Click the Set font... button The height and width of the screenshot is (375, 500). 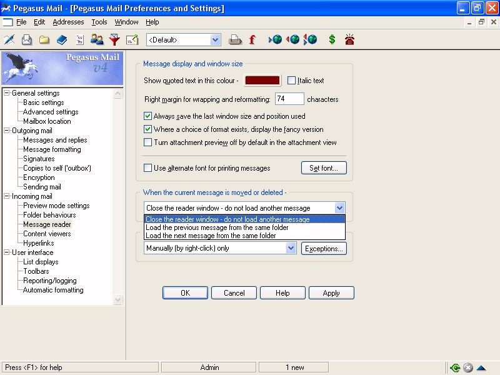tap(324, 167)
